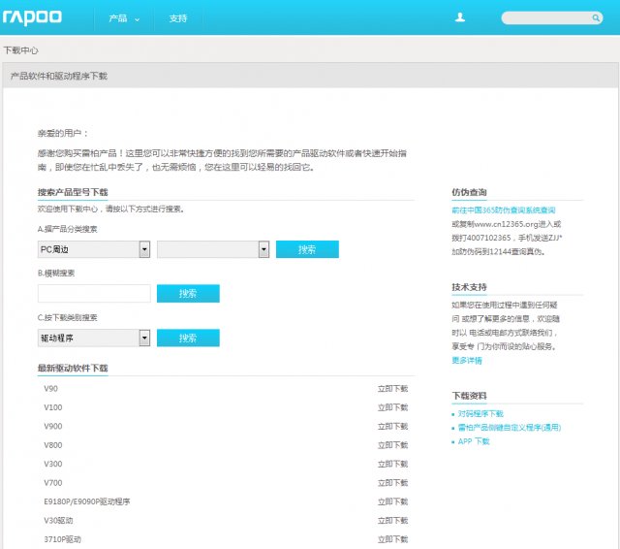Viewport: 620px width, 549px height.
Task: Open the 支持 menu item
Action: (x=178, y=18)
